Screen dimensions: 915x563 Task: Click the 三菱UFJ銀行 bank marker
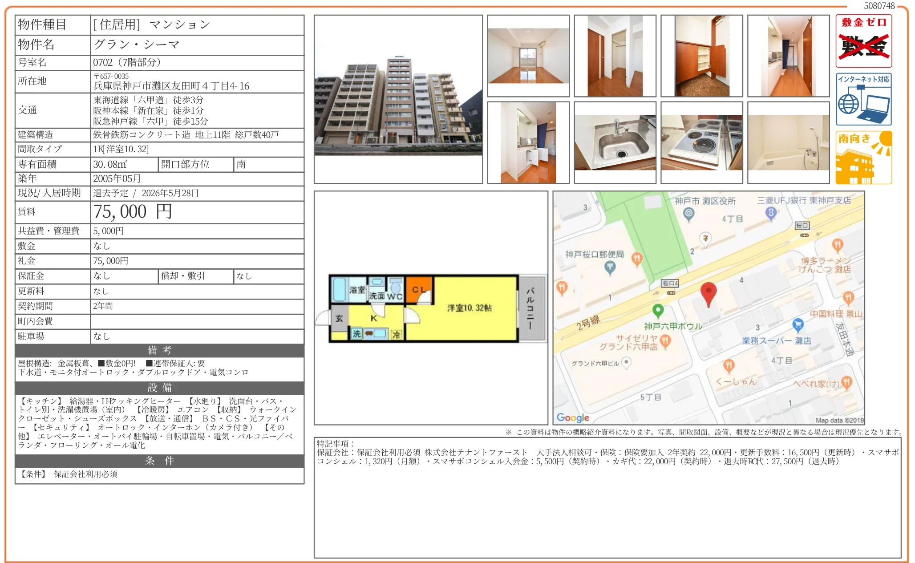click(771, 213)
